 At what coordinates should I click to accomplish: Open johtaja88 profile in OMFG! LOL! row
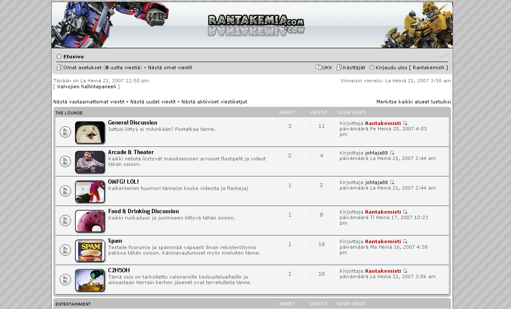tap(376, 182)
